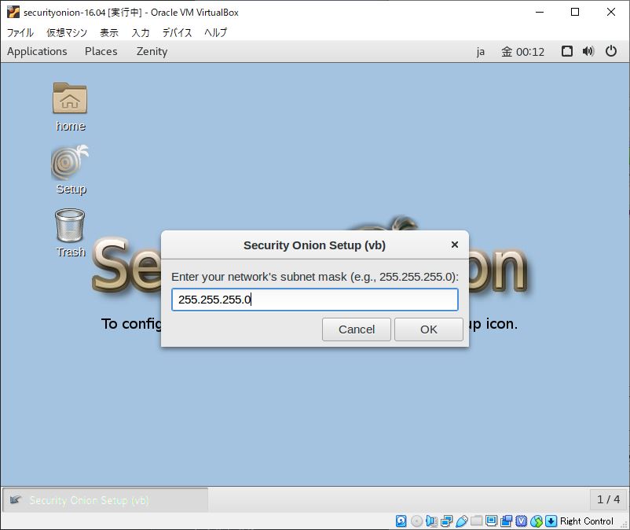
Task: Click the mouse integration status icon
Action: (537, 521)
